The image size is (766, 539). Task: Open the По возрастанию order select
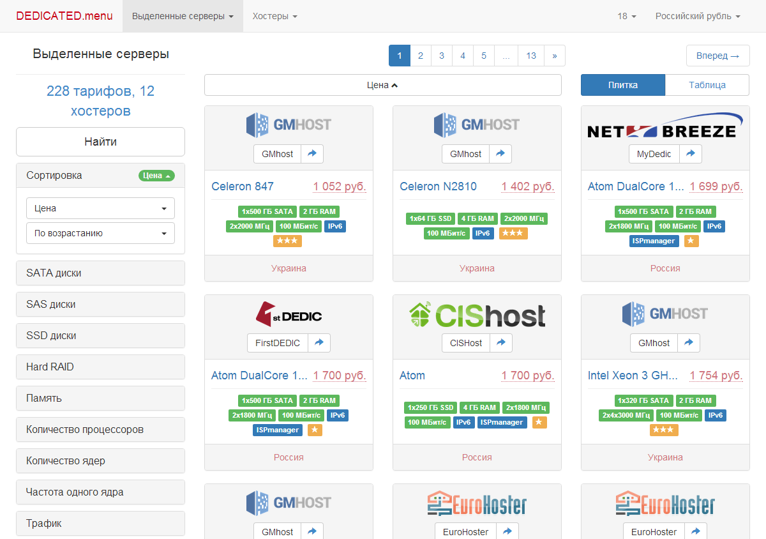[x=100, y=233]
